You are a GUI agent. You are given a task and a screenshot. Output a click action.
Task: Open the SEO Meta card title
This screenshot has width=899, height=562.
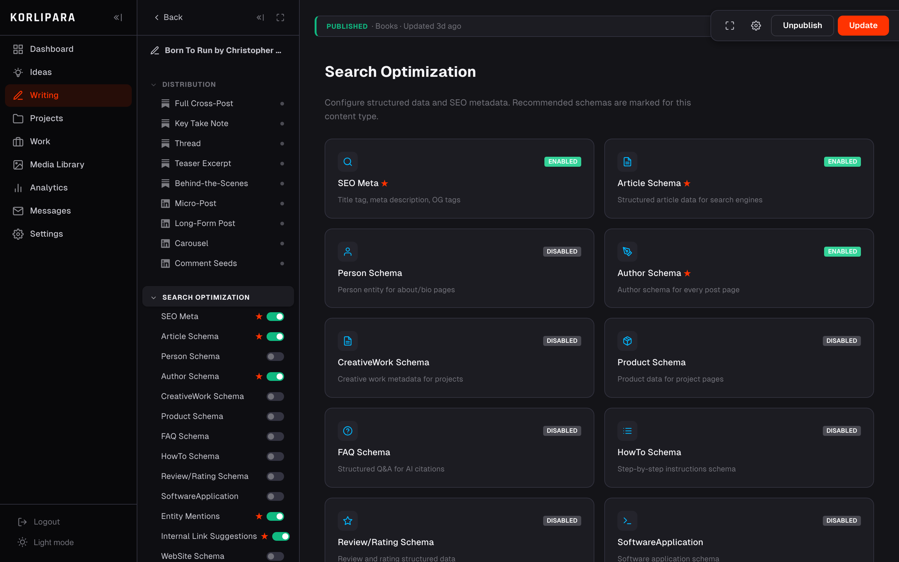click(x=358, y=183)
